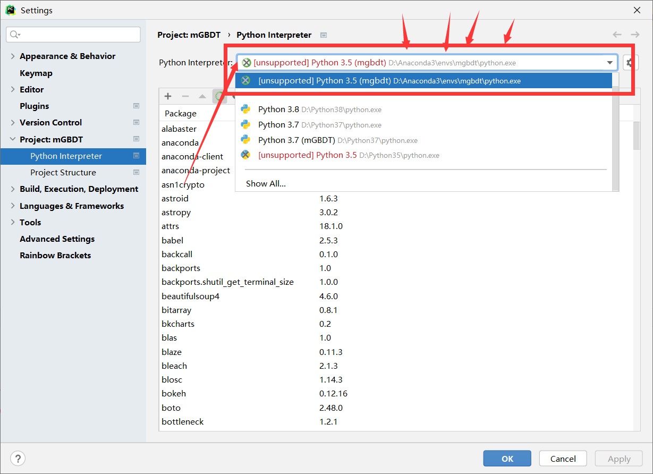
Task: Click project-level icon on Project Structure row
Action: coord(136,172)
